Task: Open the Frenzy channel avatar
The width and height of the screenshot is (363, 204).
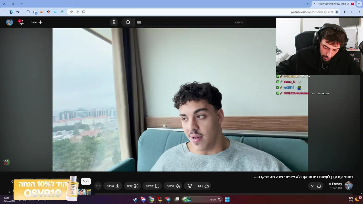Action: coord(349,186)
